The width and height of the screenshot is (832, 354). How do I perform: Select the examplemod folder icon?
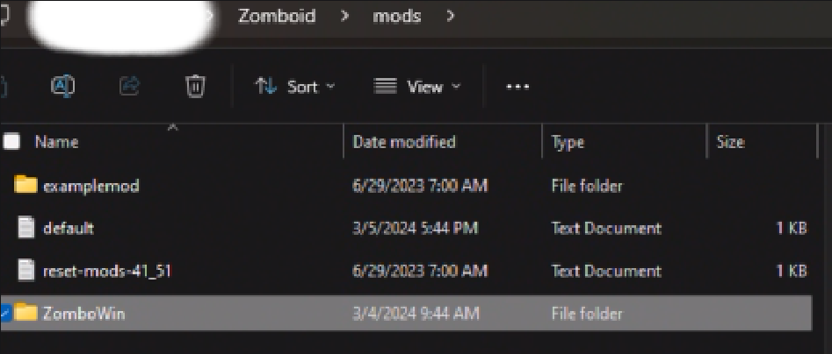pos(25,185)
